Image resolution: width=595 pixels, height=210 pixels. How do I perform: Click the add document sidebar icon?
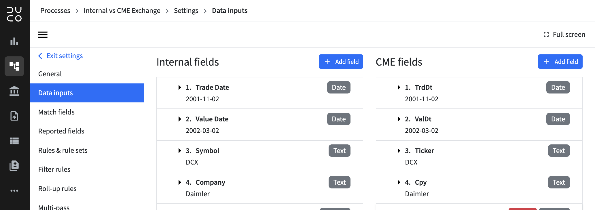(x=14, y=166)
